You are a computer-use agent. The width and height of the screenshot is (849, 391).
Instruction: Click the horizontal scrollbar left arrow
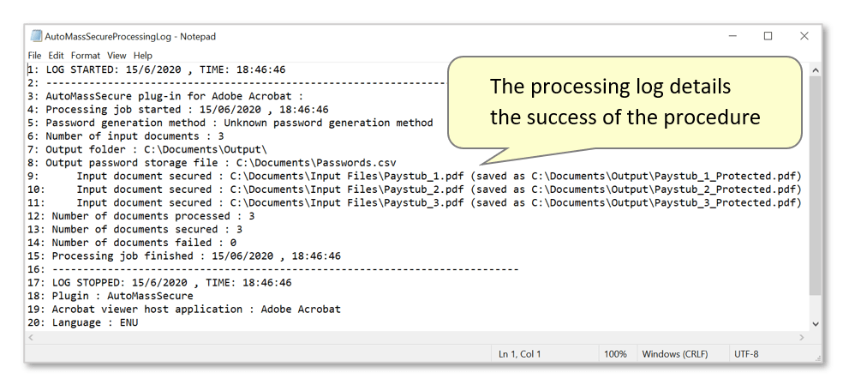(31, 337)
